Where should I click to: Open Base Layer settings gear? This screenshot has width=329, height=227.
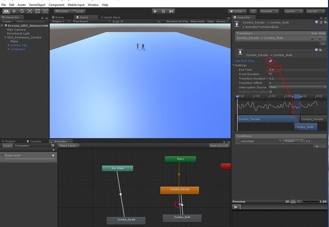(53, 155)
